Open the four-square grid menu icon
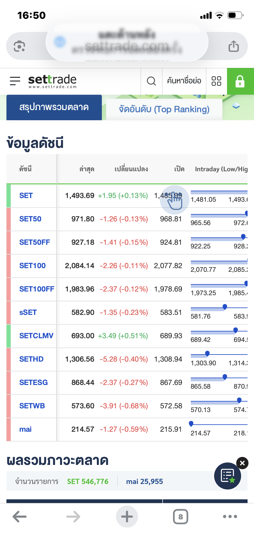This screenshot has width=254, height=551. click(x=216, y=81)
